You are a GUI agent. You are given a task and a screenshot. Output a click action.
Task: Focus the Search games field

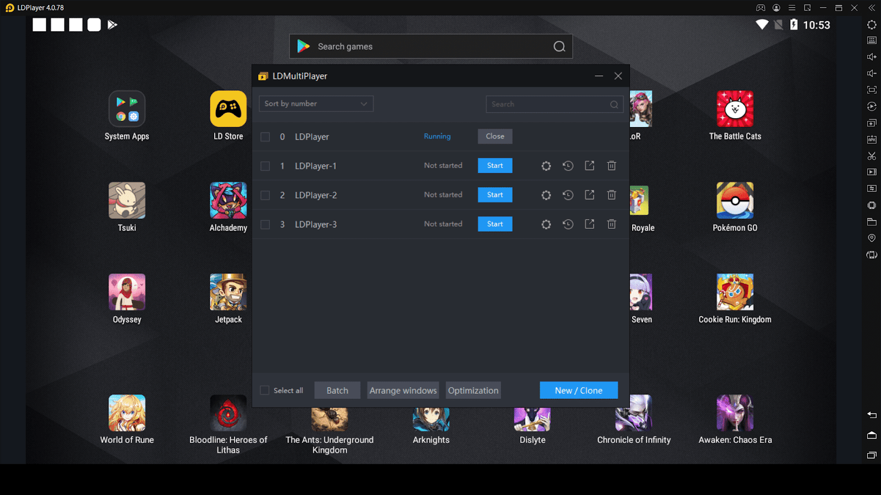[x=431, y=46]
